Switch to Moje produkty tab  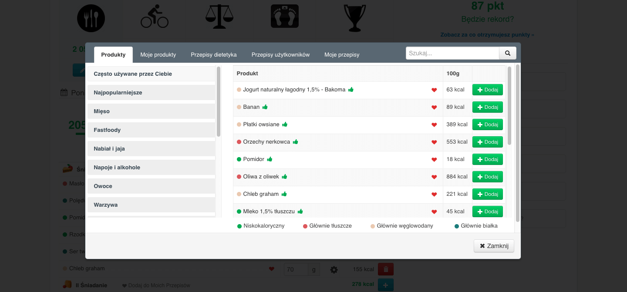pos(158,55)
